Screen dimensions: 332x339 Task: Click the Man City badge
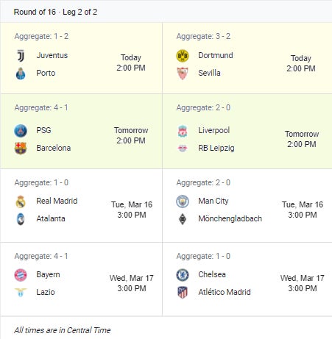pyautogui.click(x=183, y=201)
